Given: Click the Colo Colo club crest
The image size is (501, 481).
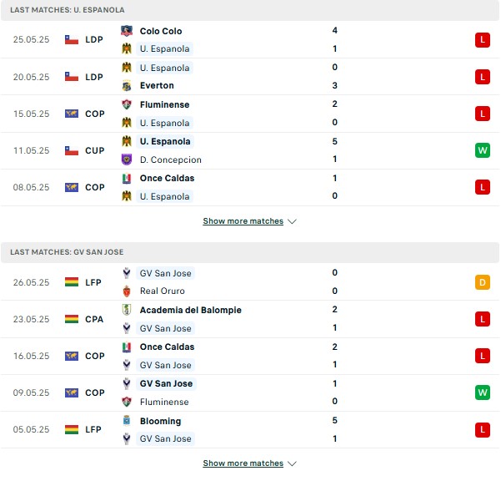Looking at the screenshot, I should pyautogui.click(x=127, y=31).
